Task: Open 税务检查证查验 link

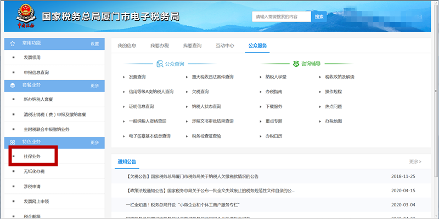Action: tap(207, 136)
